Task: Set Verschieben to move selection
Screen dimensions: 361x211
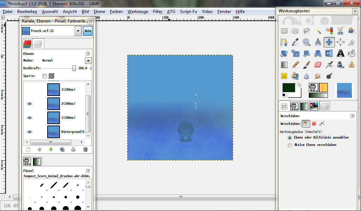Action: point(314,124)
